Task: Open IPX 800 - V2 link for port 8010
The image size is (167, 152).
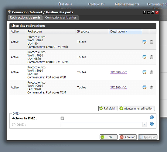Action: [118, 72]
